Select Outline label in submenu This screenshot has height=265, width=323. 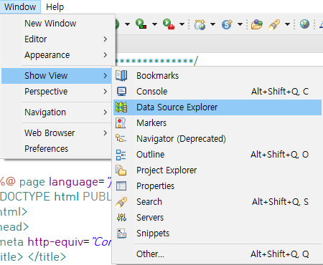[x=150, y=155]
